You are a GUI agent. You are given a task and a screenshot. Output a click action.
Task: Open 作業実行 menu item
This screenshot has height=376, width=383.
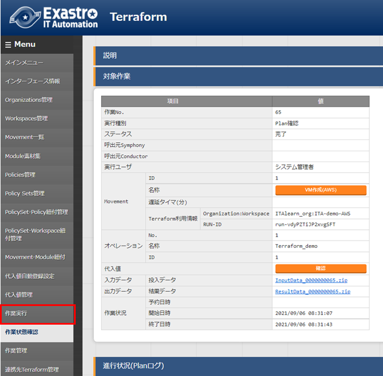[x=37, y=314]
